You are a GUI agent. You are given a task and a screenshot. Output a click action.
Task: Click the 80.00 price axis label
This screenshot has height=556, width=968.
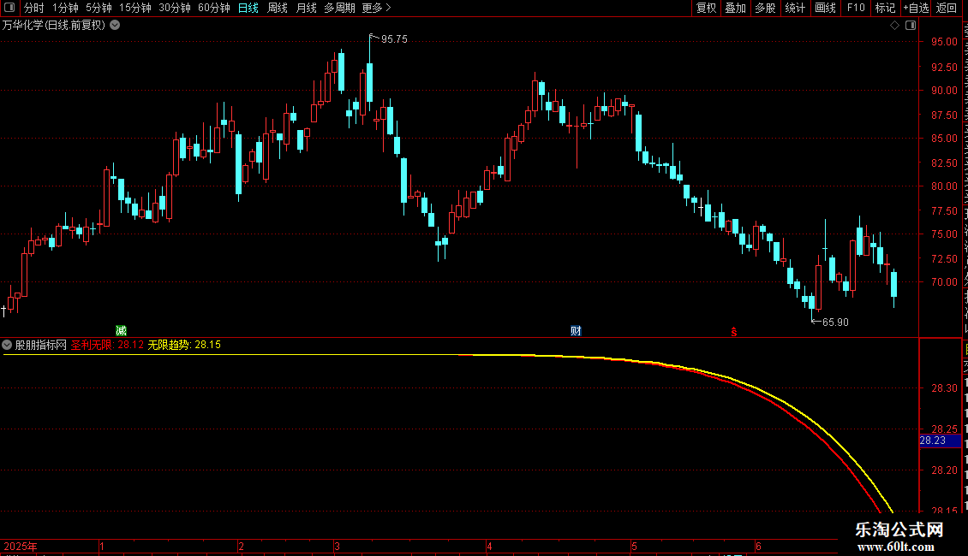944,186
